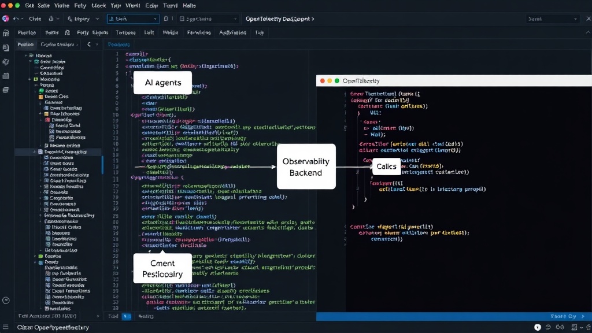The image size is (592, 333).
Task: Click the back chevron in sidebar header
Action: [88, 45]
